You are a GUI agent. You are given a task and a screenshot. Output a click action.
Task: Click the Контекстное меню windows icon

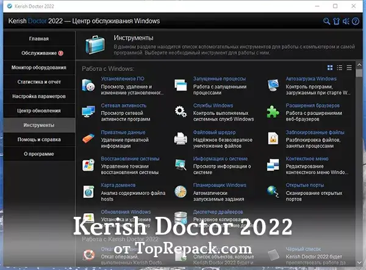[273, 165]
